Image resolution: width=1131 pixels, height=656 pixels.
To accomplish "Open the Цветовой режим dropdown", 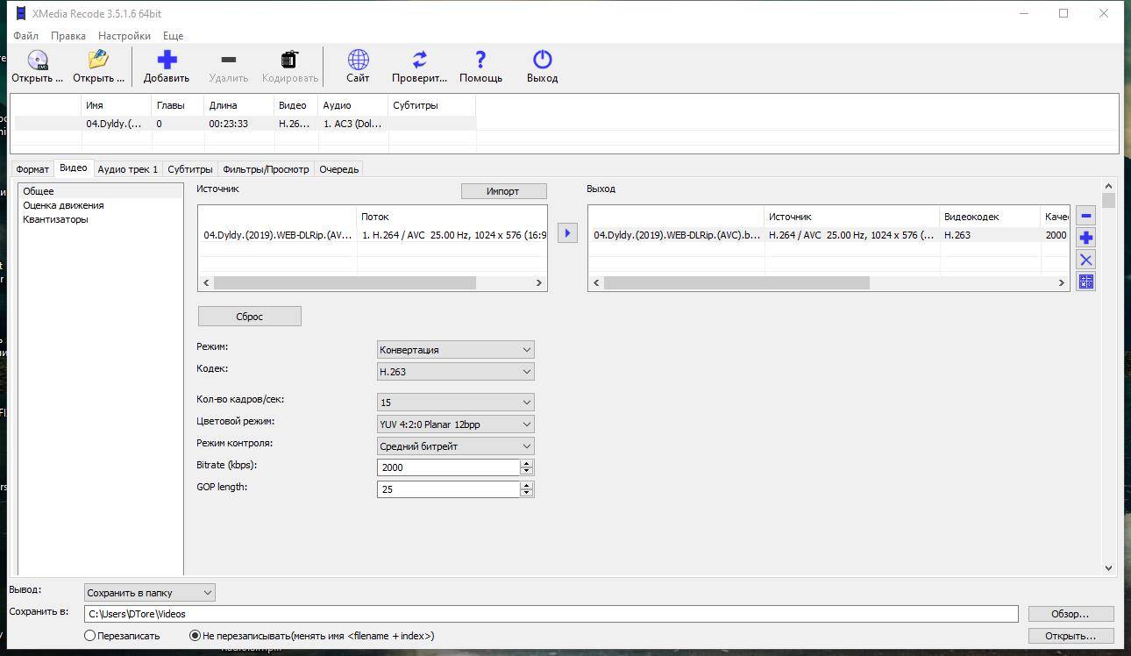I will tap(455, 424).
